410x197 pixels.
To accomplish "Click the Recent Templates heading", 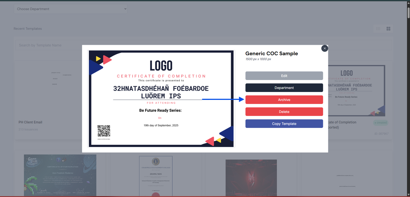I will (x=28, y=29).
